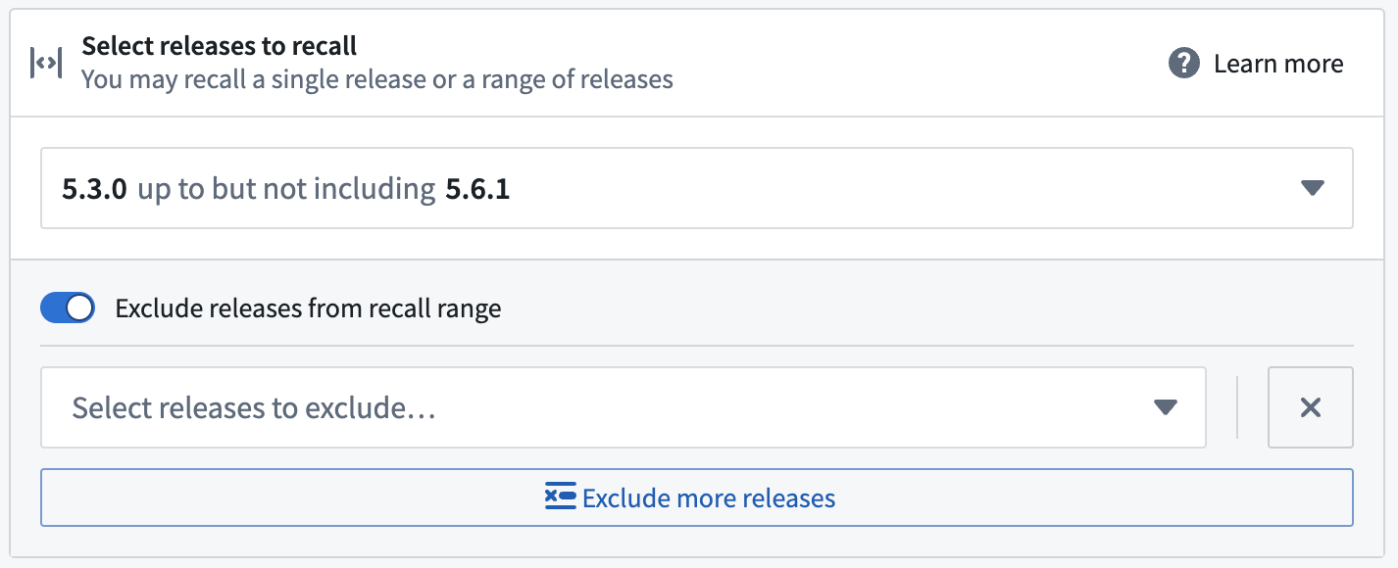
Task: Click the Select releases to exclude… placeholder text
Action: pos(254,407)
